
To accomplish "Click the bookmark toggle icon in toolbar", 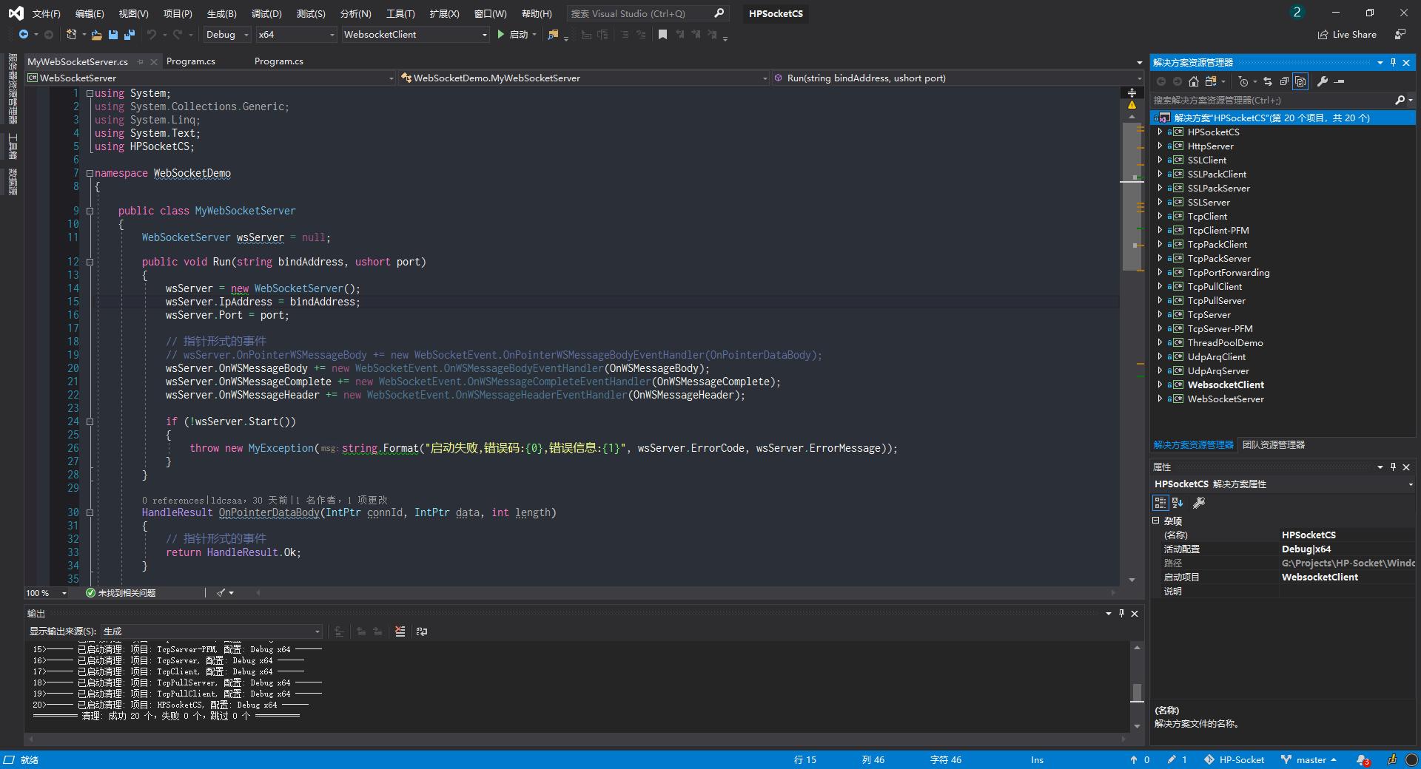I will 662,35.
